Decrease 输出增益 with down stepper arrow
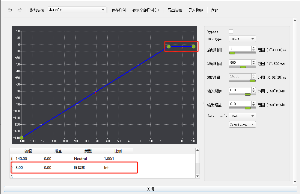Image resolution: width=300 pixels, height=194 pixels. pos(254,105)
